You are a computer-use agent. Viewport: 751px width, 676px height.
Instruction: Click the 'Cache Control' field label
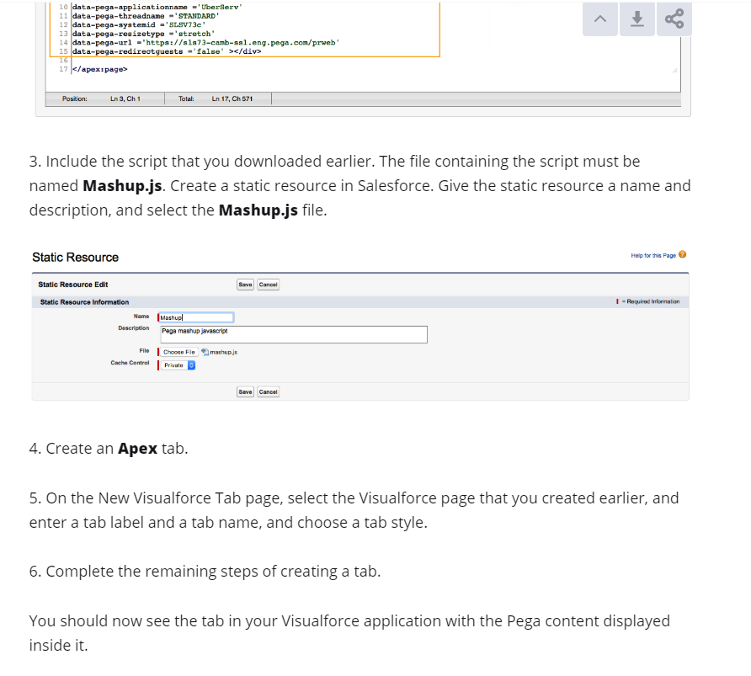(x=130, y=363)
